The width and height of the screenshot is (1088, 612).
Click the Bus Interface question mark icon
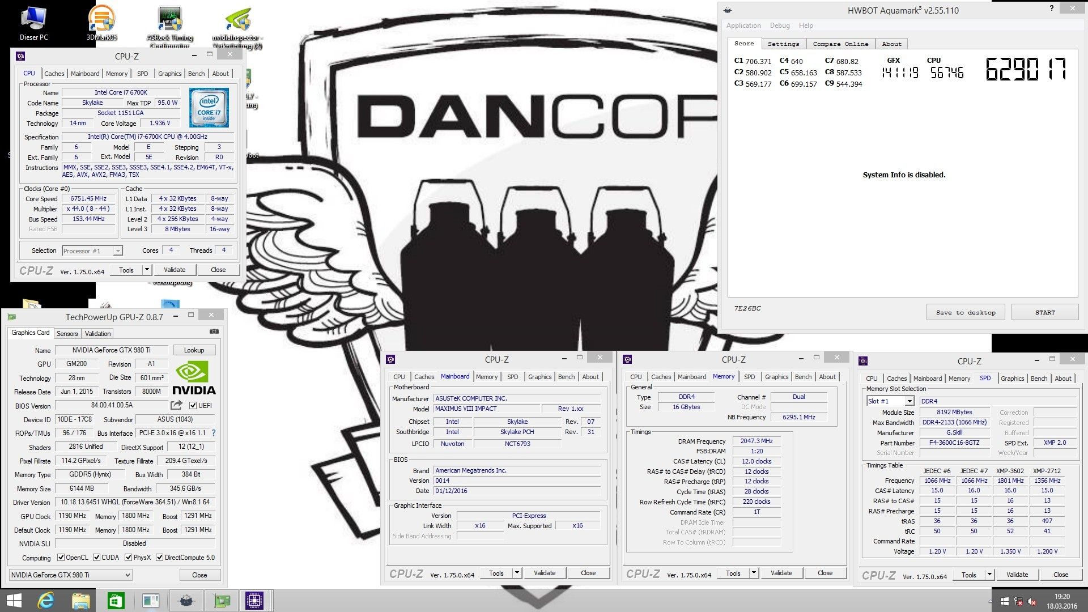[214, 433]
